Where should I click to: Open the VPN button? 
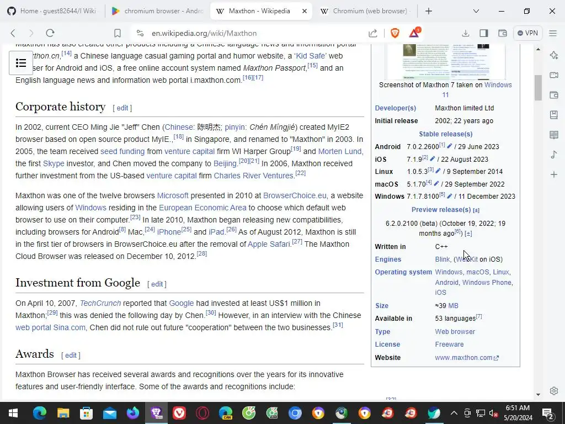527,33
